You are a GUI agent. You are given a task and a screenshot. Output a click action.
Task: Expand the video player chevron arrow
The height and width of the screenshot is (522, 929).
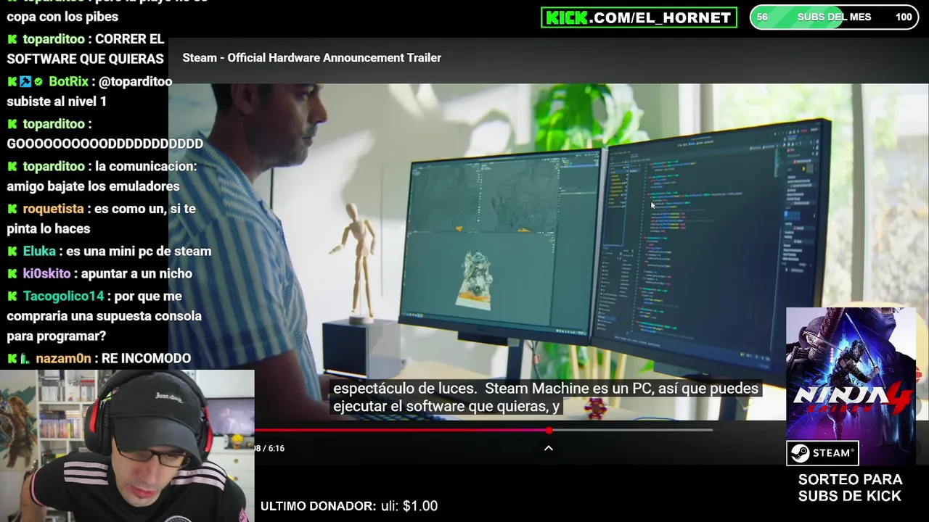tap(549, 448)
